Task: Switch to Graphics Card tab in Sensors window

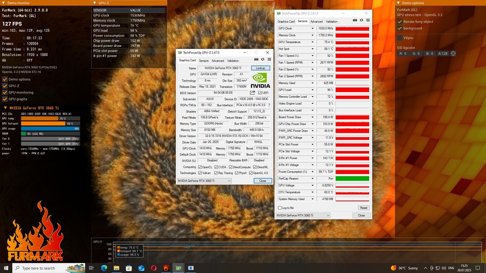Action: point(286,21)
